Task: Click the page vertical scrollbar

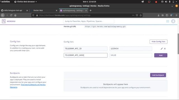Action: [178, 44]
